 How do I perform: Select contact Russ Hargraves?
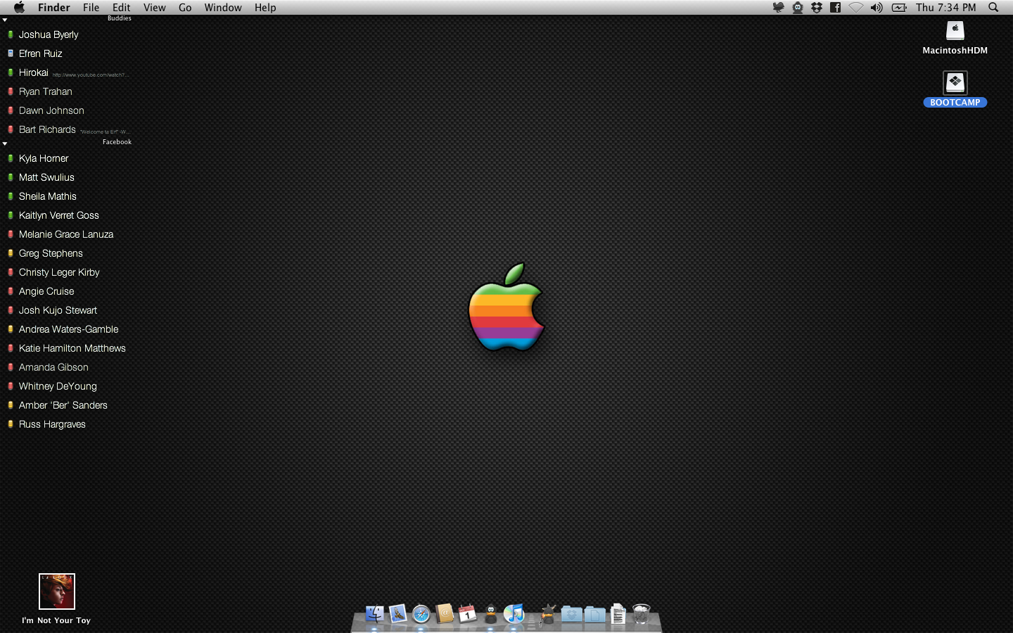click(x=52, y=424)
